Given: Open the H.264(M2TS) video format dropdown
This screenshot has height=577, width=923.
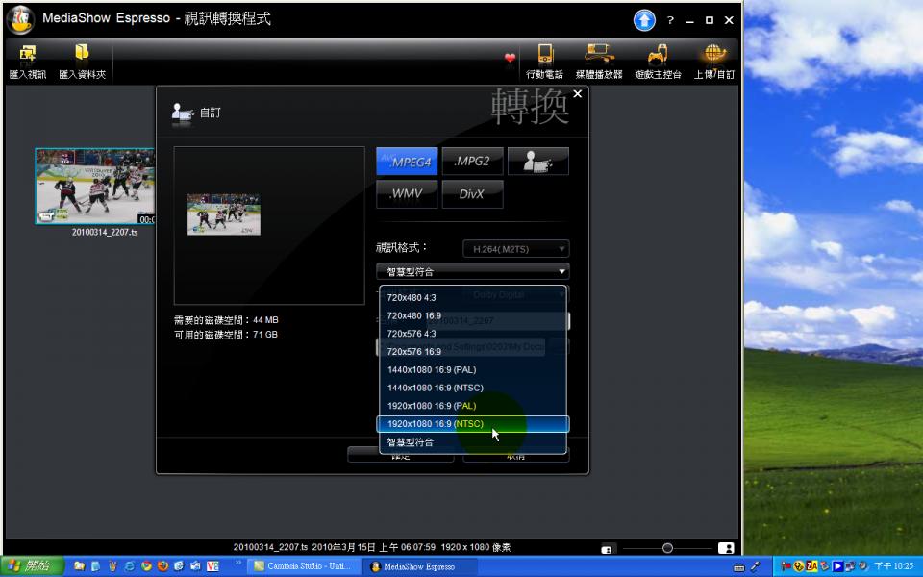Looking at the screenshot, I should point(515,249).
